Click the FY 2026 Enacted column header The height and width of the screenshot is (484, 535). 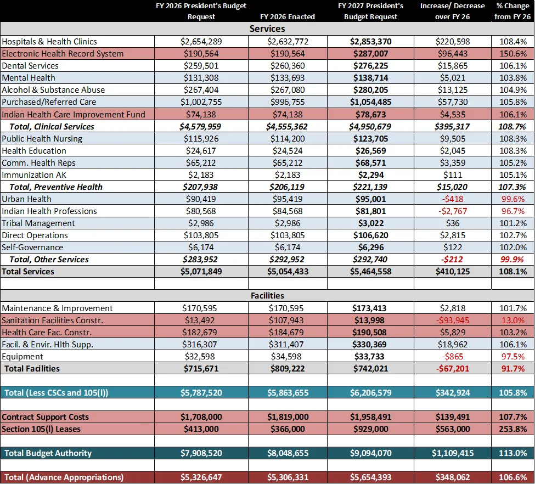[288, 16]
